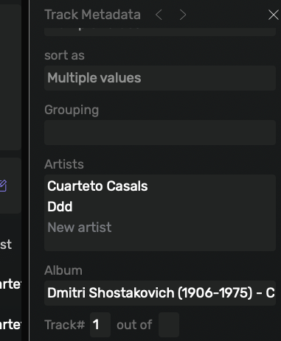The image size is (281, 341).
Task: Click the empty Grouping field
Action: pyautogui.click(x=160, y=133)
